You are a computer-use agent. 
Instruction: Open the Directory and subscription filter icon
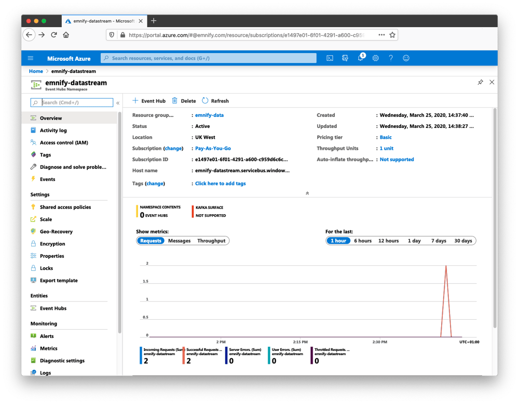pos(345,58)
